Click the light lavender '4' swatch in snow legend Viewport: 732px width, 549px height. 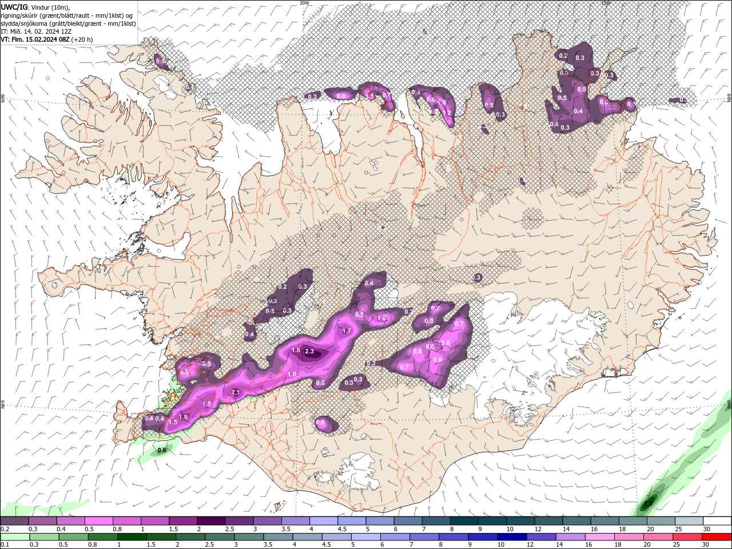coord(324,521)
